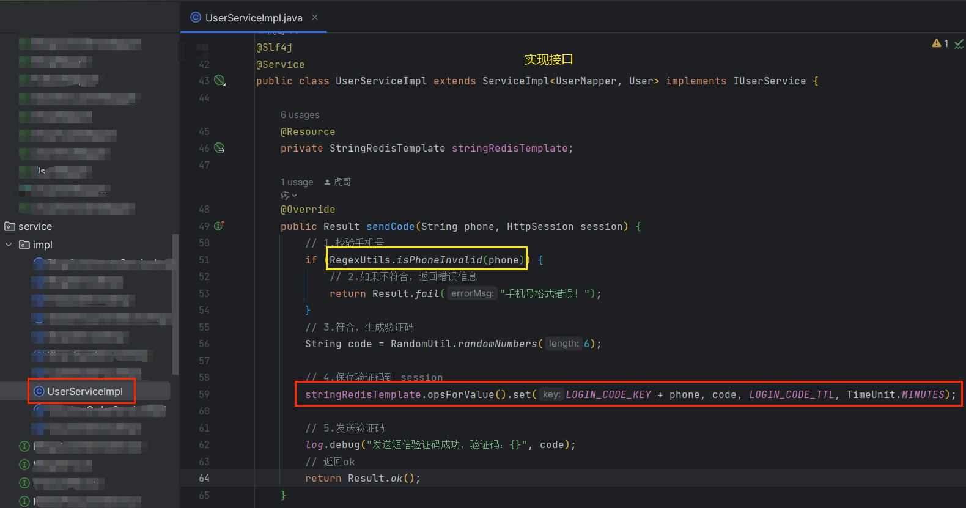Screen dimensions: 966x508
Task: Select the impl package in project tree
Action: 43,245
